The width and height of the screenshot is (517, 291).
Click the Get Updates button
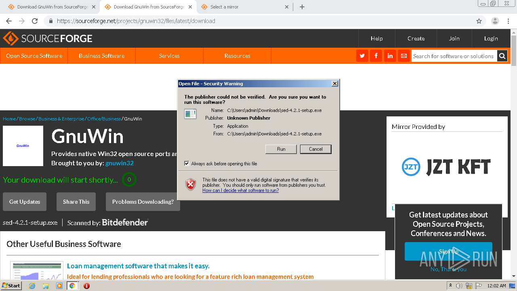pyautogui.click(x=25, y=202)
